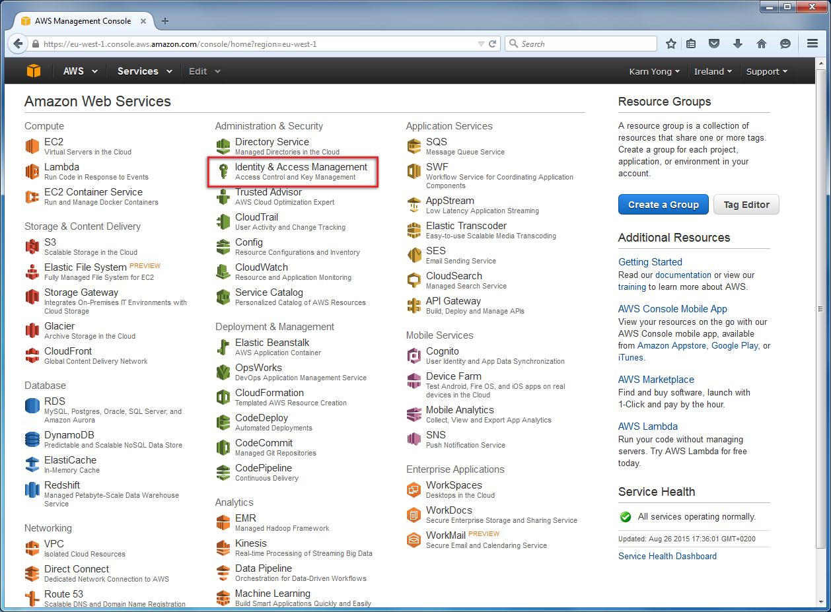This screenshot has height=612, width=831.
Task: Click the Create a Group button
Action: pyautogui.click(x=663, y=205)
